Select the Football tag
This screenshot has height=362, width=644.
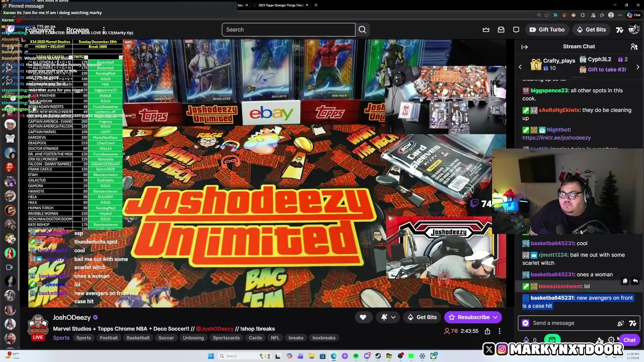(109, 338)
